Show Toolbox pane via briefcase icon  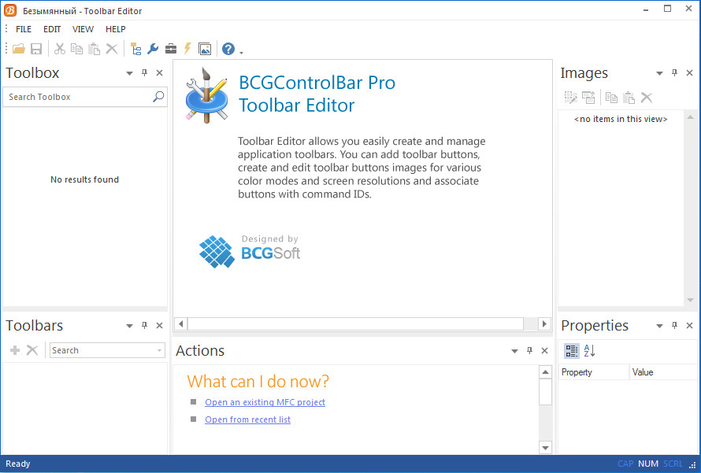pos(171,49)
